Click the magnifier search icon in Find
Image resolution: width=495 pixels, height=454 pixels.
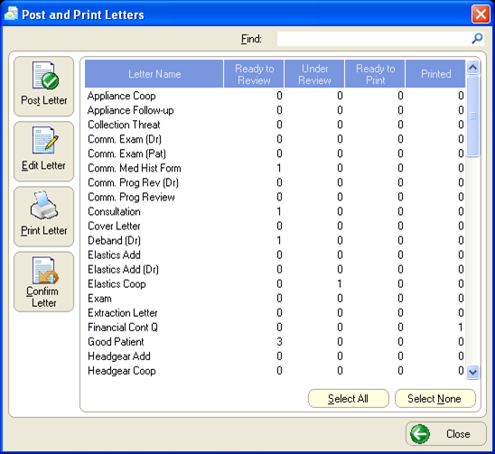(x=477, y=39)
